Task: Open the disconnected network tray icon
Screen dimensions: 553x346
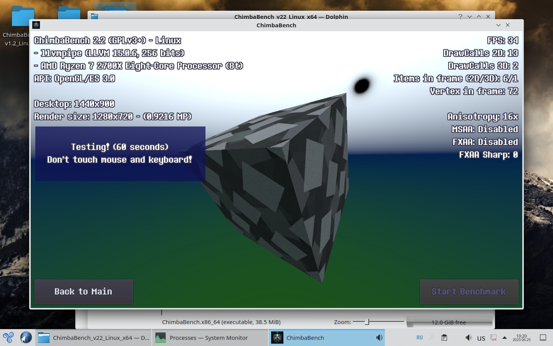Action: pos(493,338)
